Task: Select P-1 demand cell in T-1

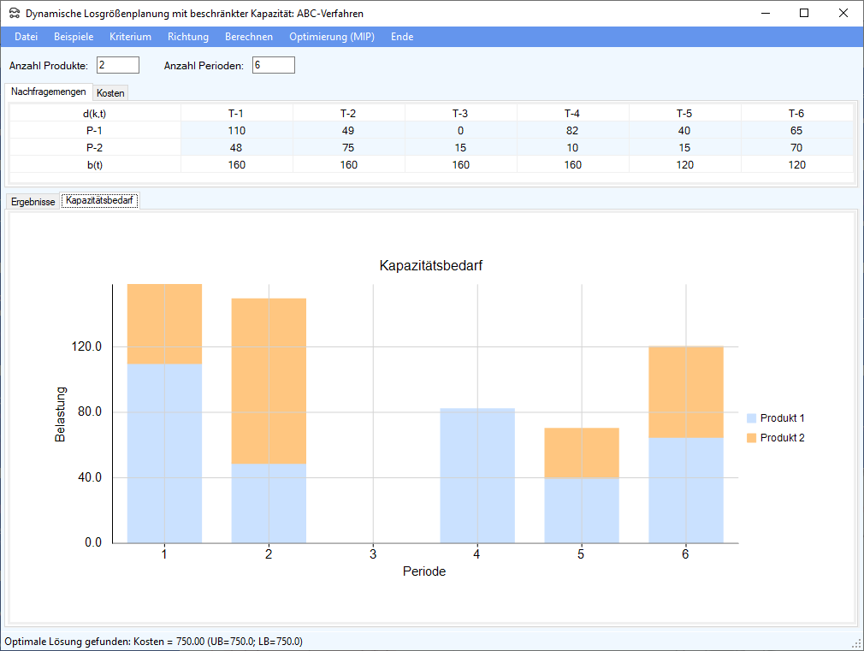Action: click(x=237, y=131)
